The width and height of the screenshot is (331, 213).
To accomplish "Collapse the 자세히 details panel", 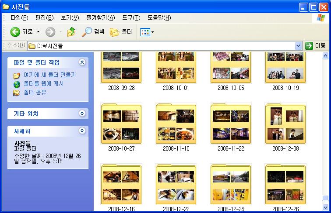I will click(x=82, y=131).
